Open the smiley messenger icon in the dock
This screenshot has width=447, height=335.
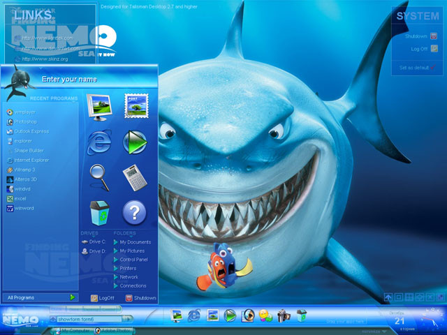click(x=265, y=315)
